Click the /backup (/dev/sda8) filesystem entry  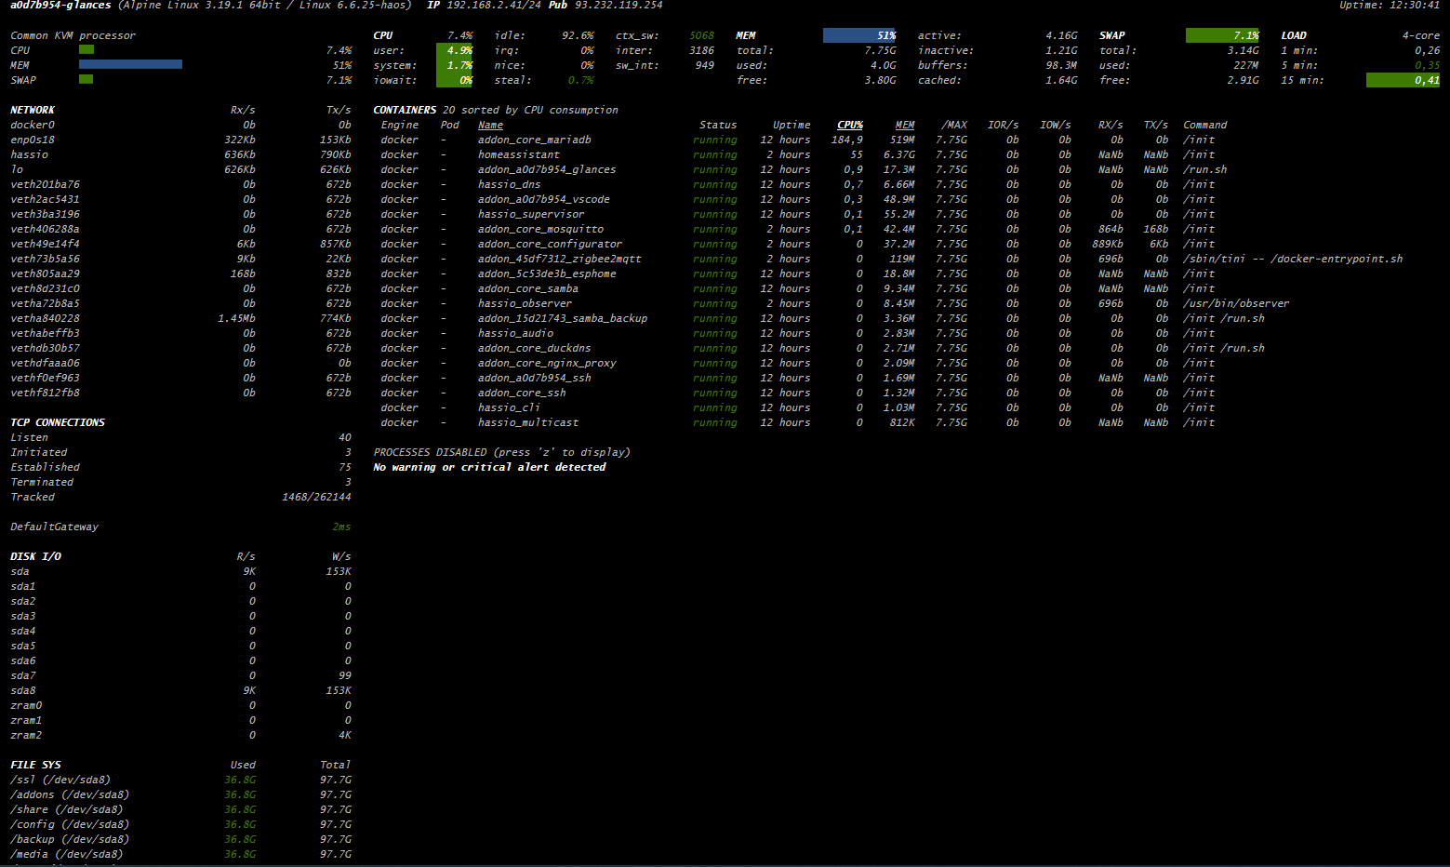[x=70, y=839]
